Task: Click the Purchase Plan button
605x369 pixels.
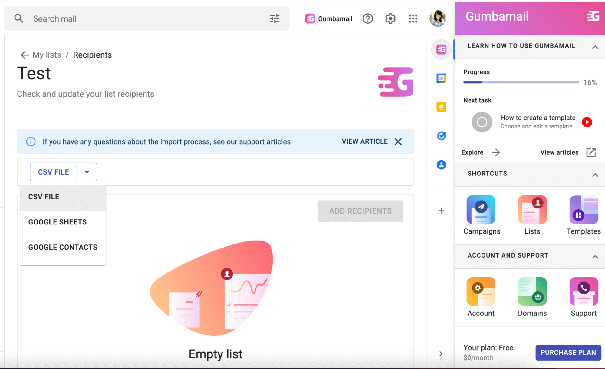Action: pyautogui.click(x=568, y=352)
